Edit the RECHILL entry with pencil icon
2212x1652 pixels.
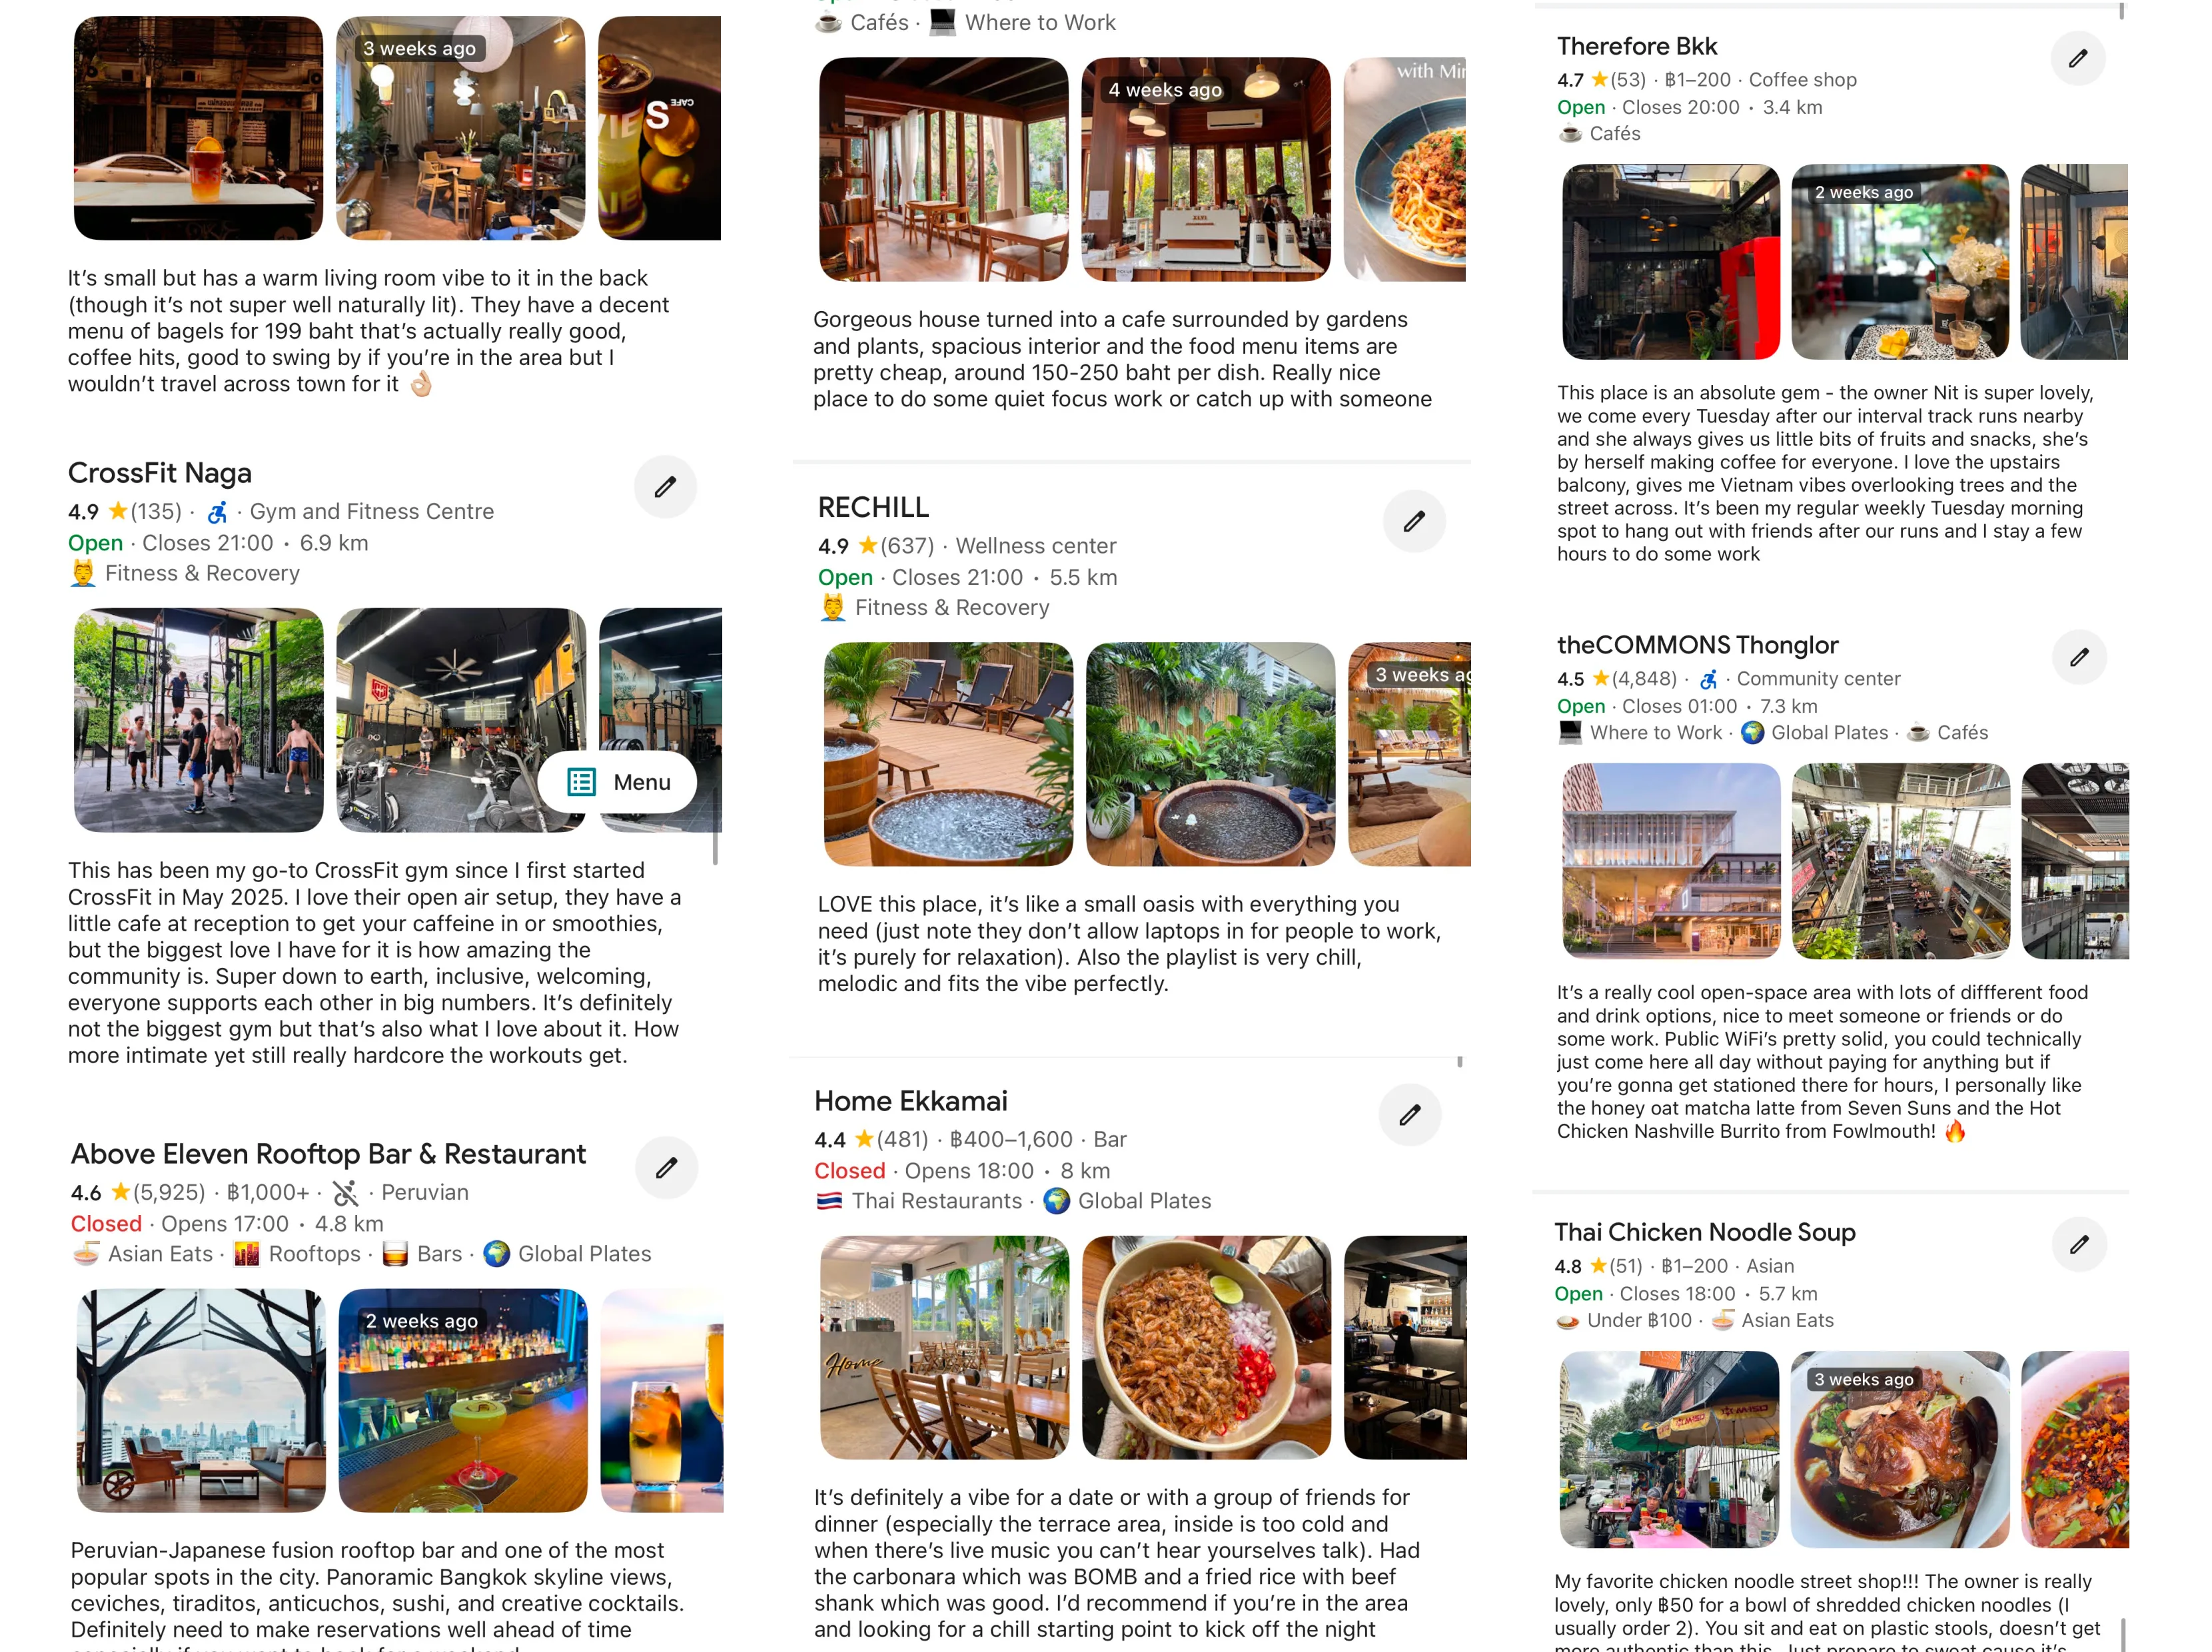coord(1414,521)
